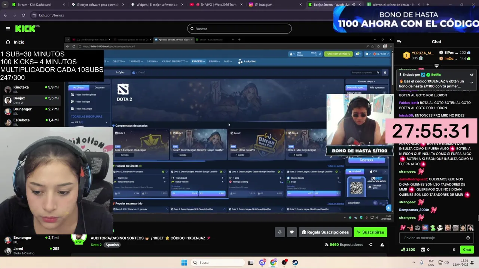
Task: Open Chrome from the taskbar
Action: (x=274, y=263)
